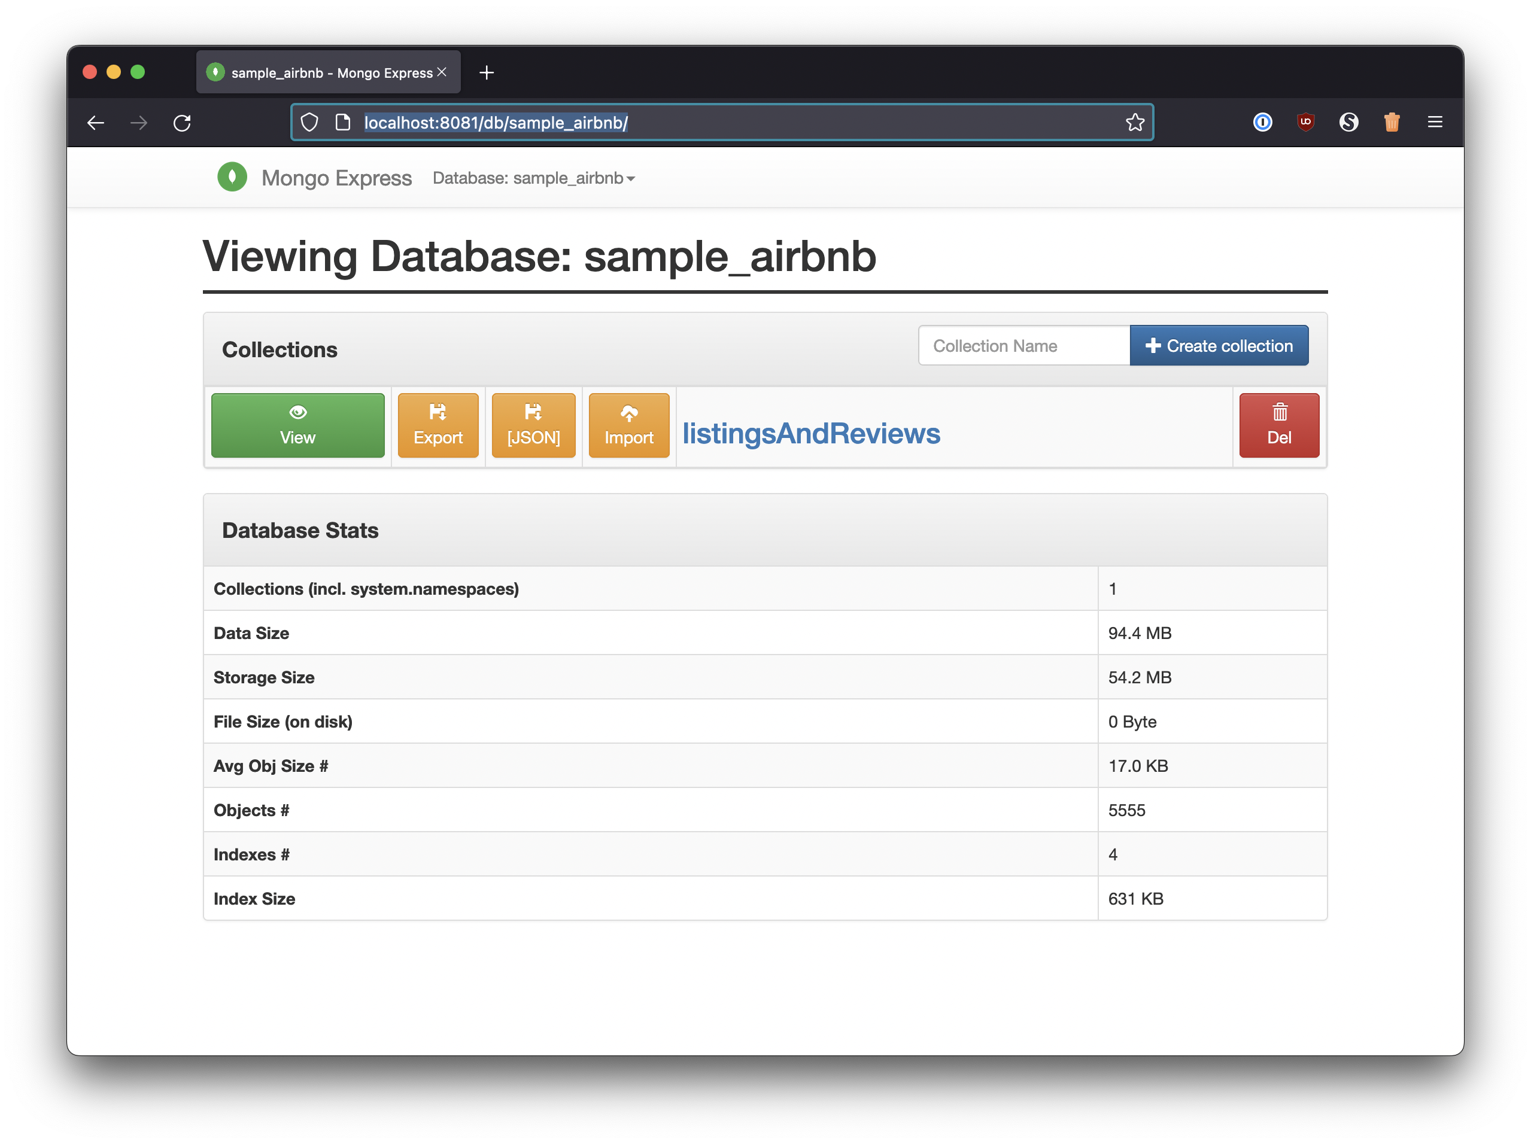Image resolution: width=1531 pixels, height=1144 pixels.
Task: Click the Collection Name input field
Action: [1023, 345]
